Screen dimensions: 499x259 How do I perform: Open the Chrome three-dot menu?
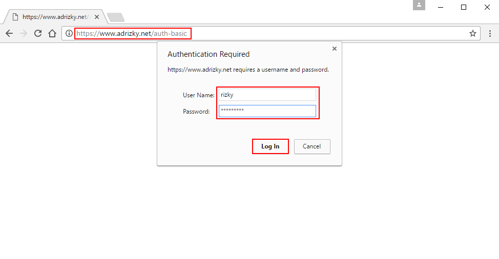tap(490, 33)
